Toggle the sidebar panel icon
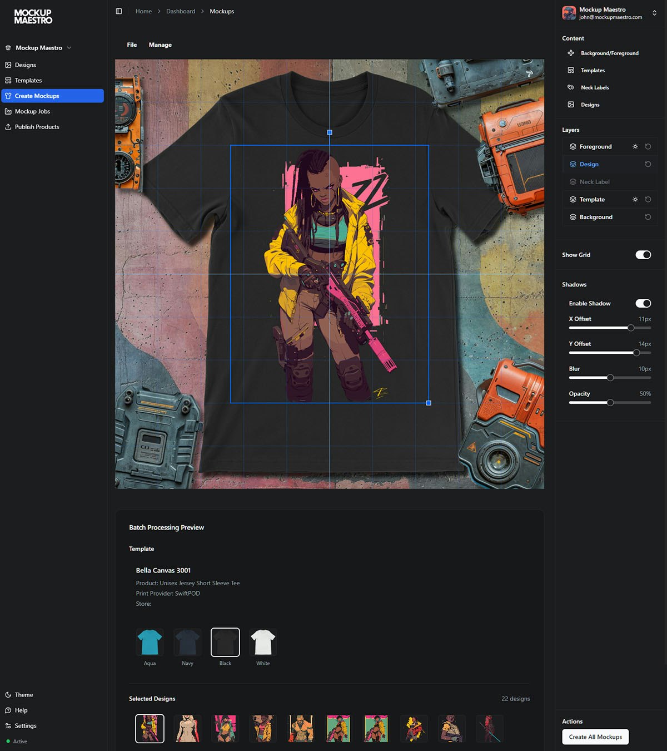 [119, 11]
